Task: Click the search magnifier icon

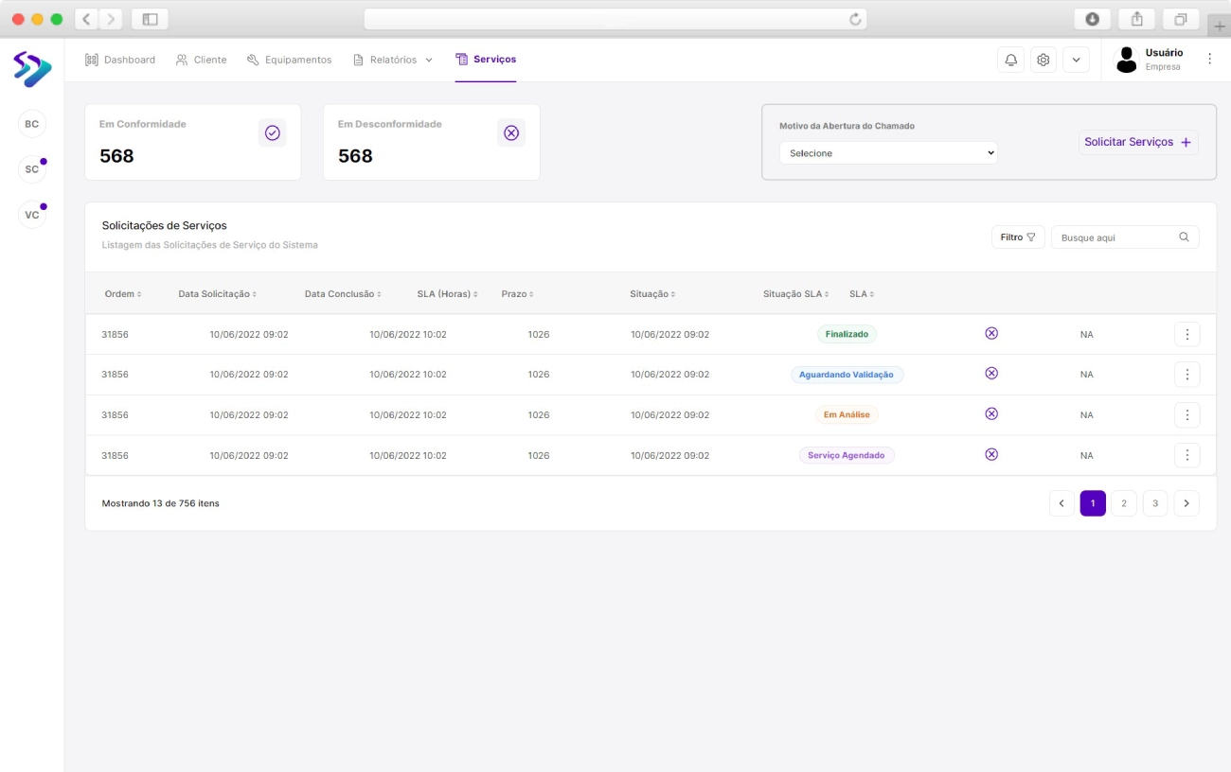Action: point(1184,237)
